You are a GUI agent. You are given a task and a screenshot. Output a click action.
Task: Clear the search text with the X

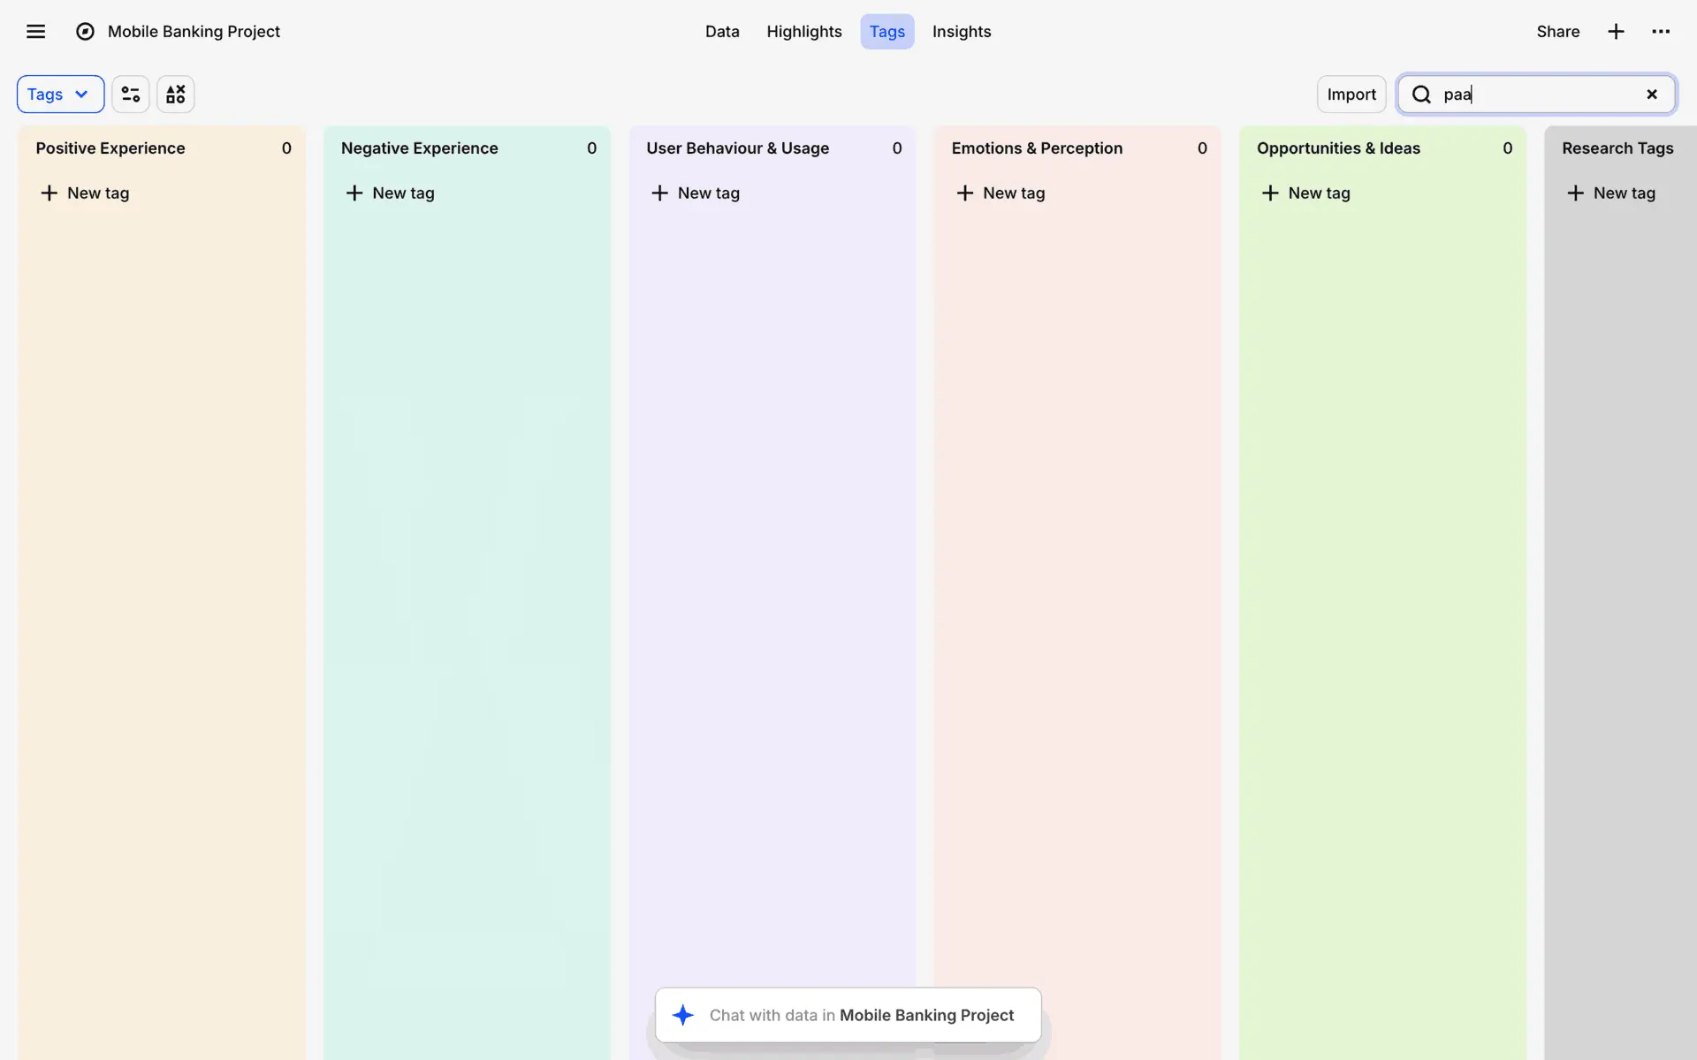(x=1651, y=95)
